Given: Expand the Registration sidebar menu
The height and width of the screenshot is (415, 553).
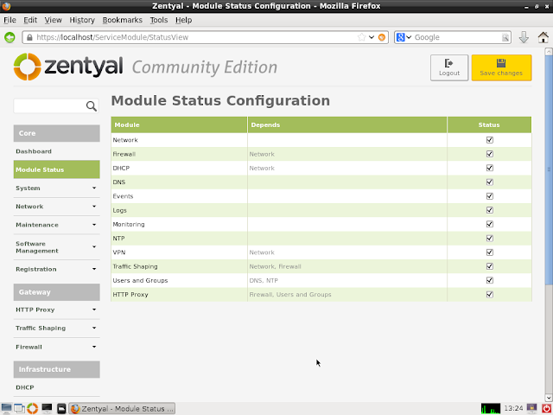Looking at the screenshot, I should pyautogui.click(x=56, y=269).
